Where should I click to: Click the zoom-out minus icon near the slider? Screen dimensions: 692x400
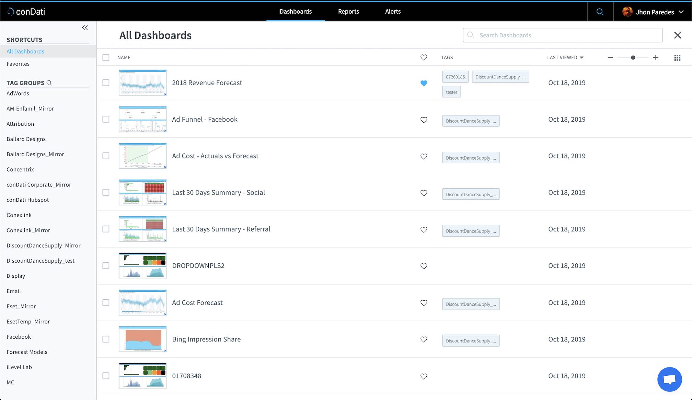click(610, 58)
